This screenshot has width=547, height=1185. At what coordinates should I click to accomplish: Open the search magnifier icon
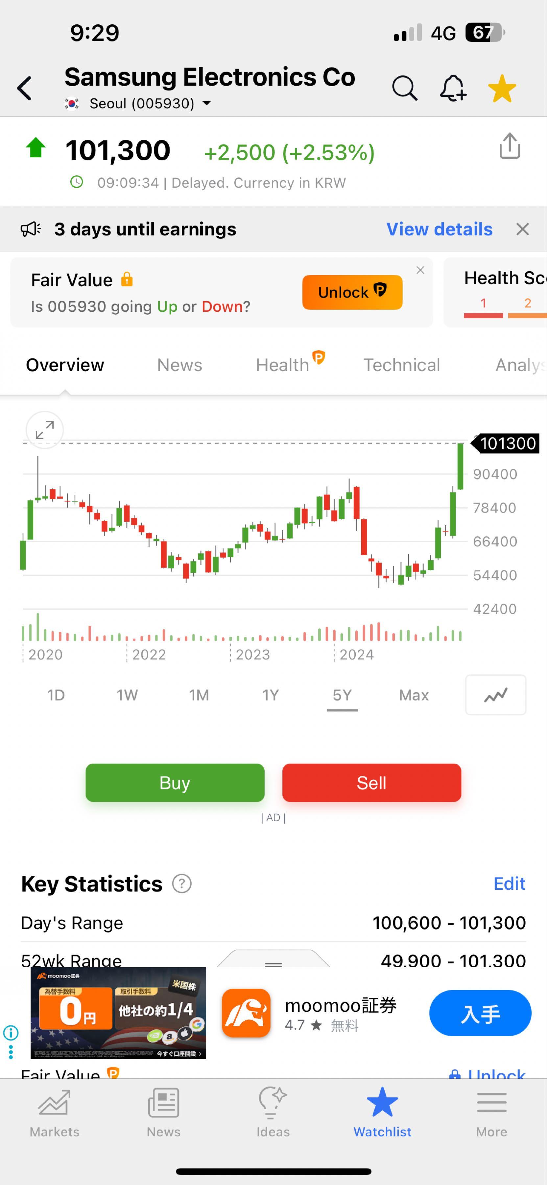click(404, 88)
